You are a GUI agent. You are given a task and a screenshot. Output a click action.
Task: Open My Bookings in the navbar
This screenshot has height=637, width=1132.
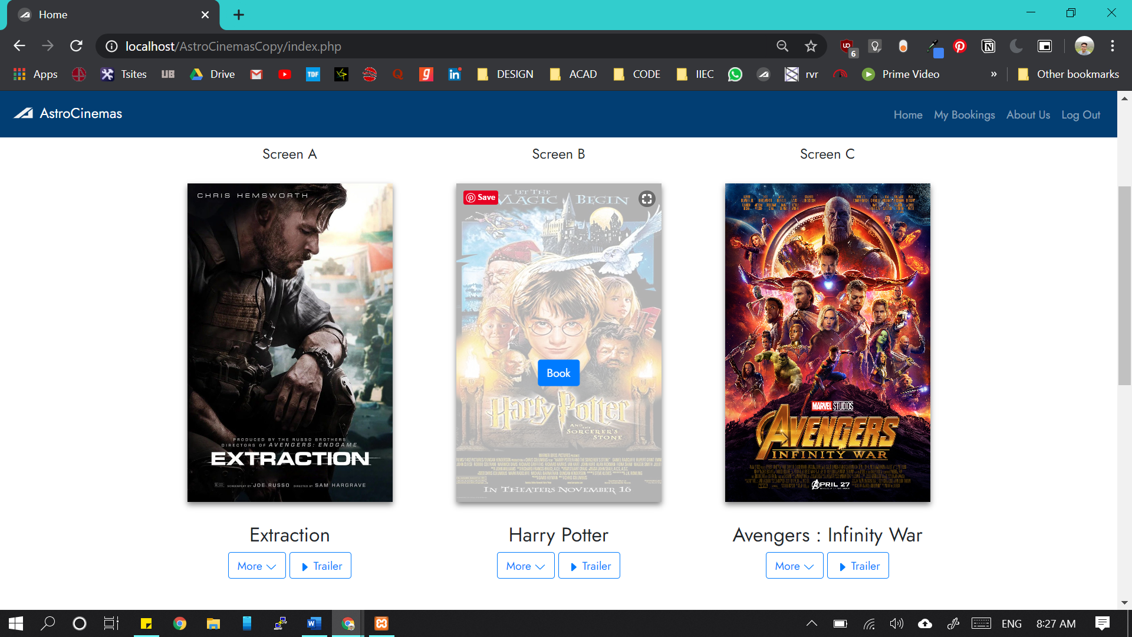click(x=965, y=114)
